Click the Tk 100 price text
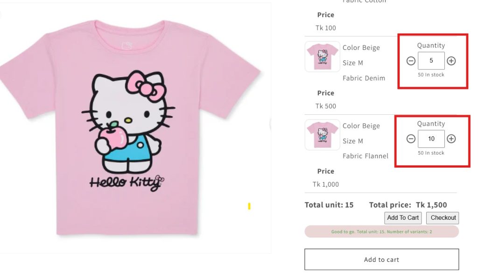The width and height of the screenshot is (478, 273). pyautogui.click(x=326, y=28)
